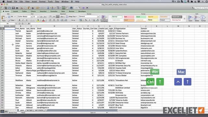The width and height of the screenshot is (208, 117).
Task: Click the Telovations Net organization cell
Action: (x=128, y=80)
